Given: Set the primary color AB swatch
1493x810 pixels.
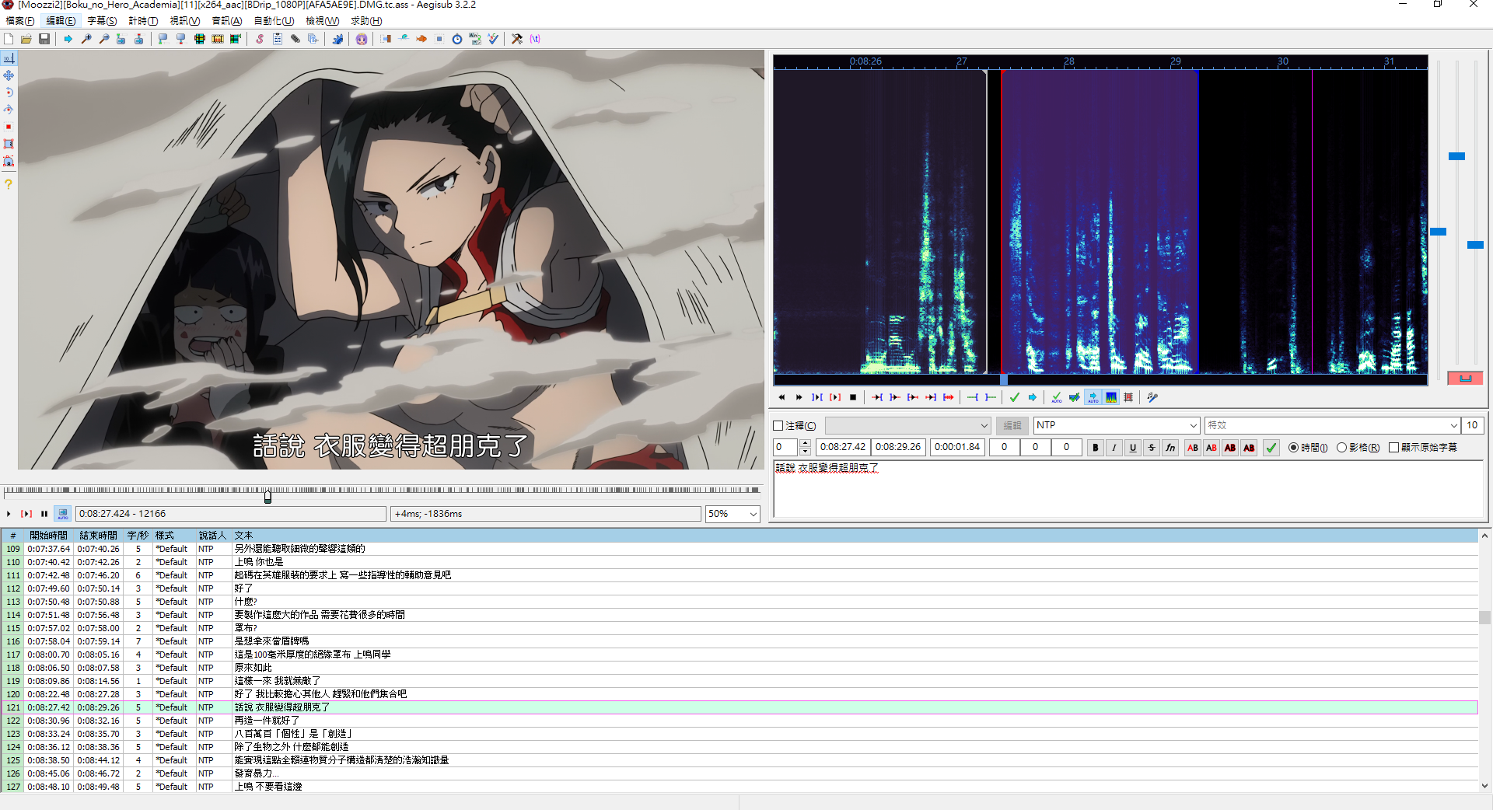Looking at the screenshot, I should pos(1193,448).
